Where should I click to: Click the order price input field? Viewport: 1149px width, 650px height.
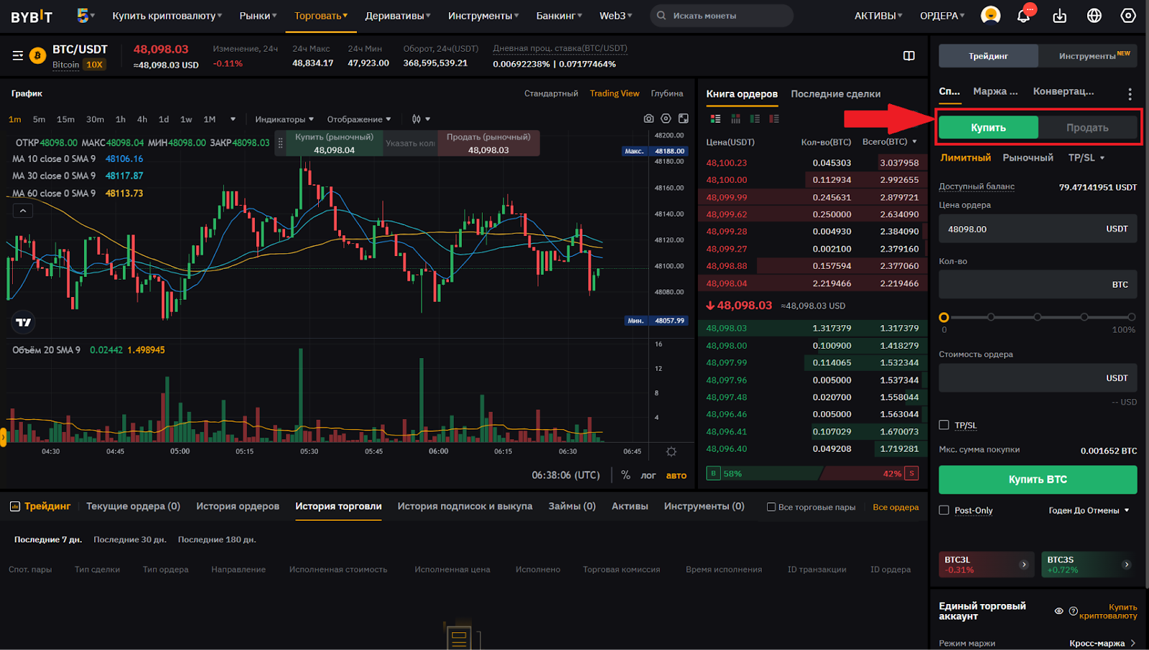pos(1038,229)
